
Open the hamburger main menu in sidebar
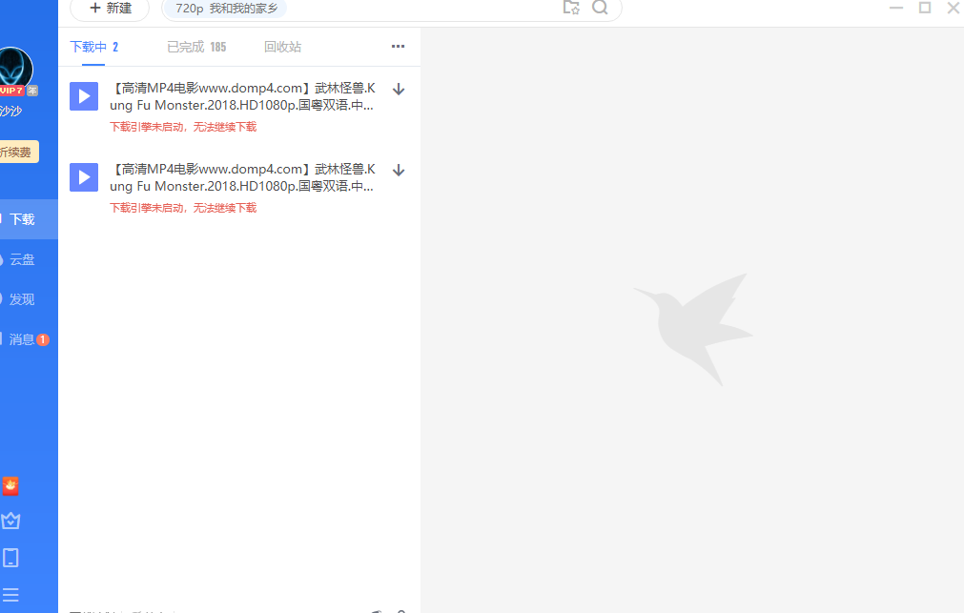tap(10, 595)
